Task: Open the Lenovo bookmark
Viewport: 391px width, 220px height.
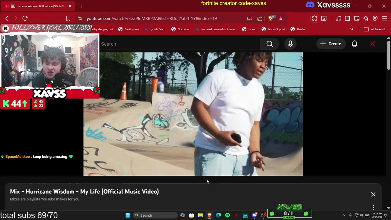Action: coord(249,29)
